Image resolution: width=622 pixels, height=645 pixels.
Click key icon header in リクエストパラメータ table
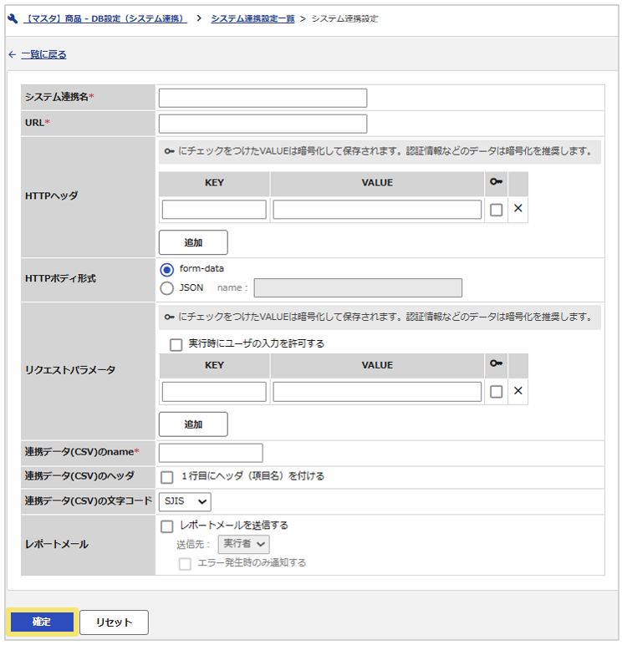496,363
